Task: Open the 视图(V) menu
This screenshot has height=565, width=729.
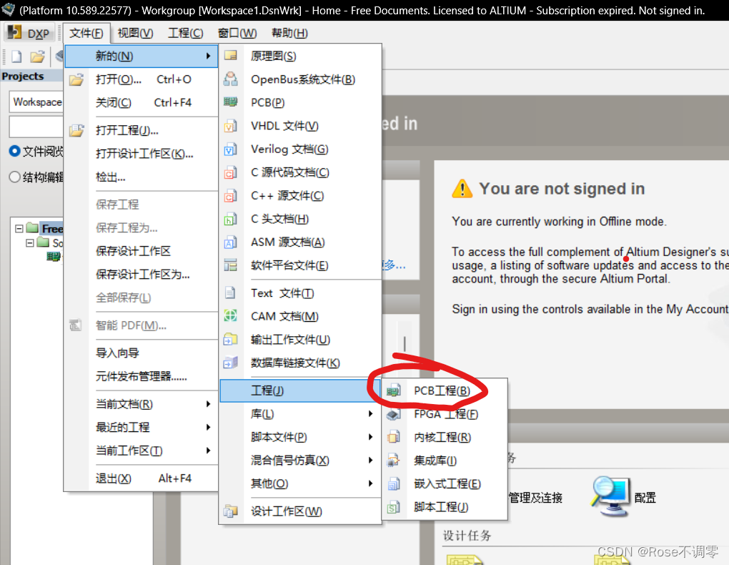Action: 135,33
